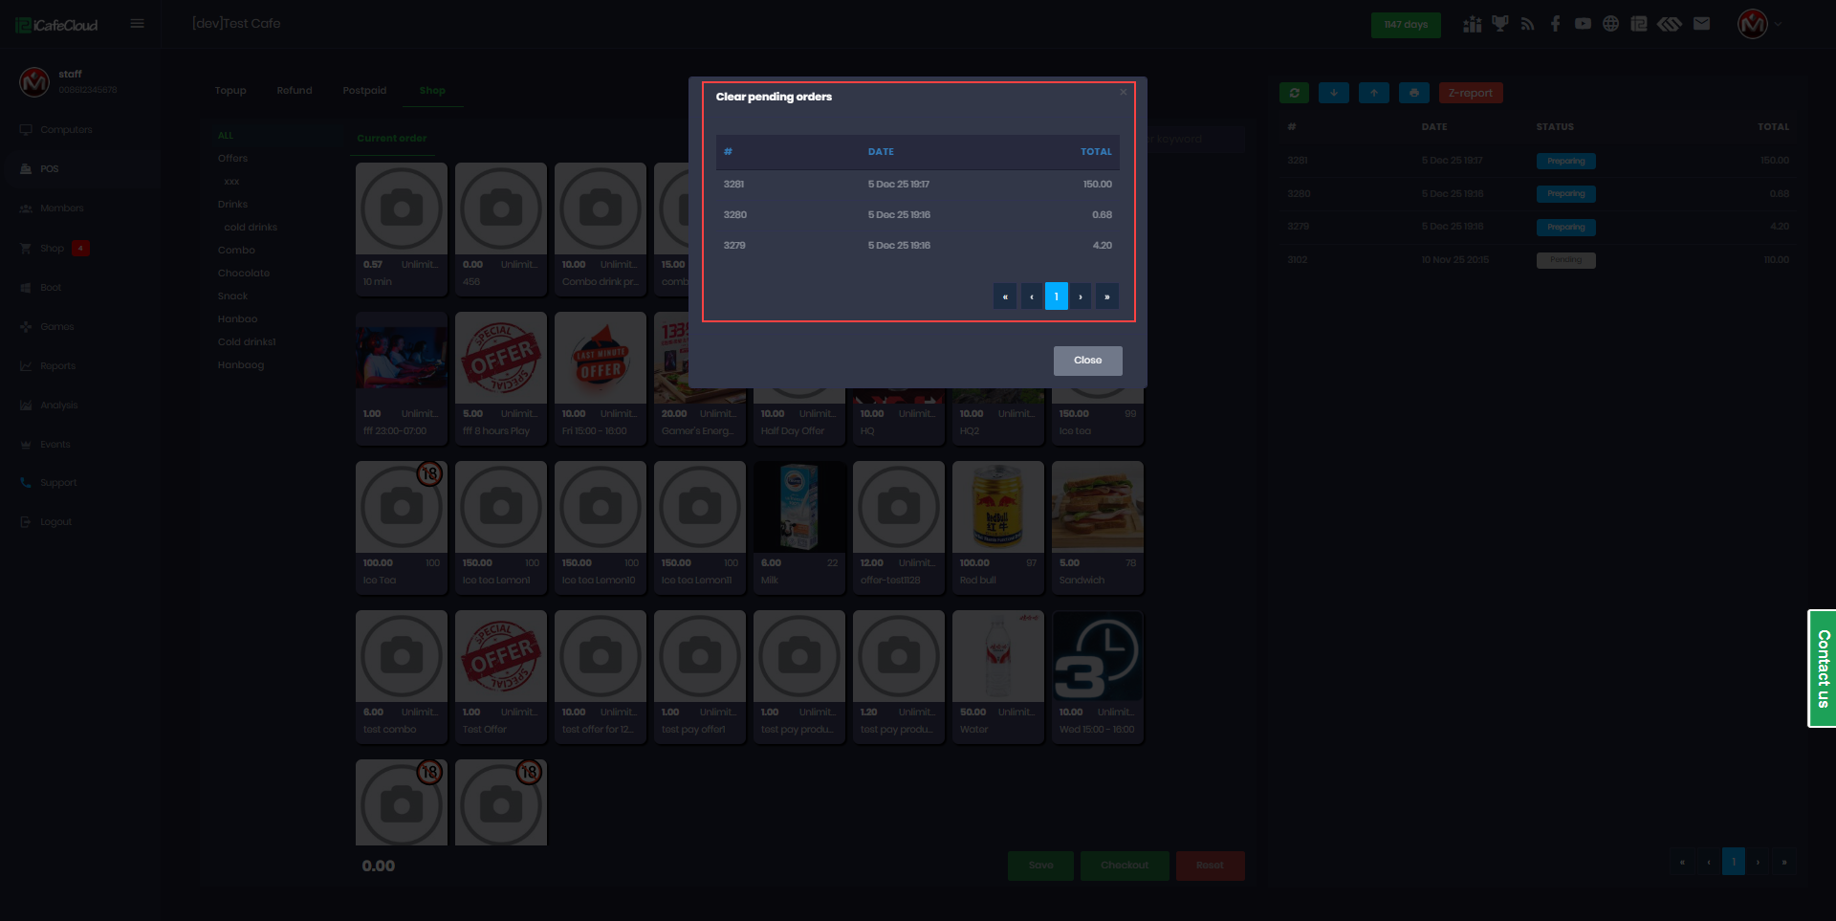The height and width of the screenshot is (921, 1836).
Task: Click the blue up-arrow button in orders panel
Action: click(1374, 93)
